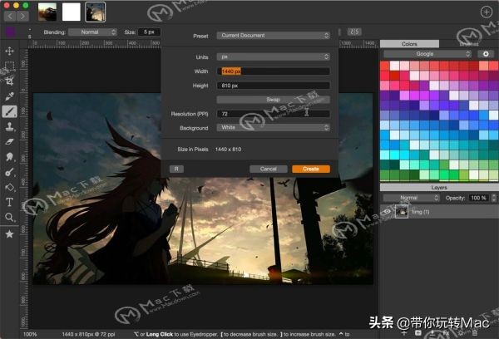Add a layer group in Layers panel
This screenshot has height=339, width=499.
point(418,333)
